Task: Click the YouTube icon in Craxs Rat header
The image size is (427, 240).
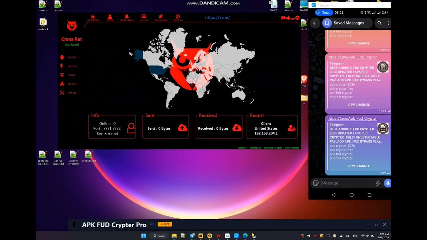Action: (x=283, y=18)
